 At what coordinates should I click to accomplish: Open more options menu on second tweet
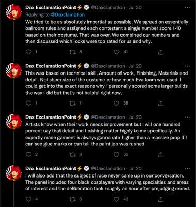(187, 66)
